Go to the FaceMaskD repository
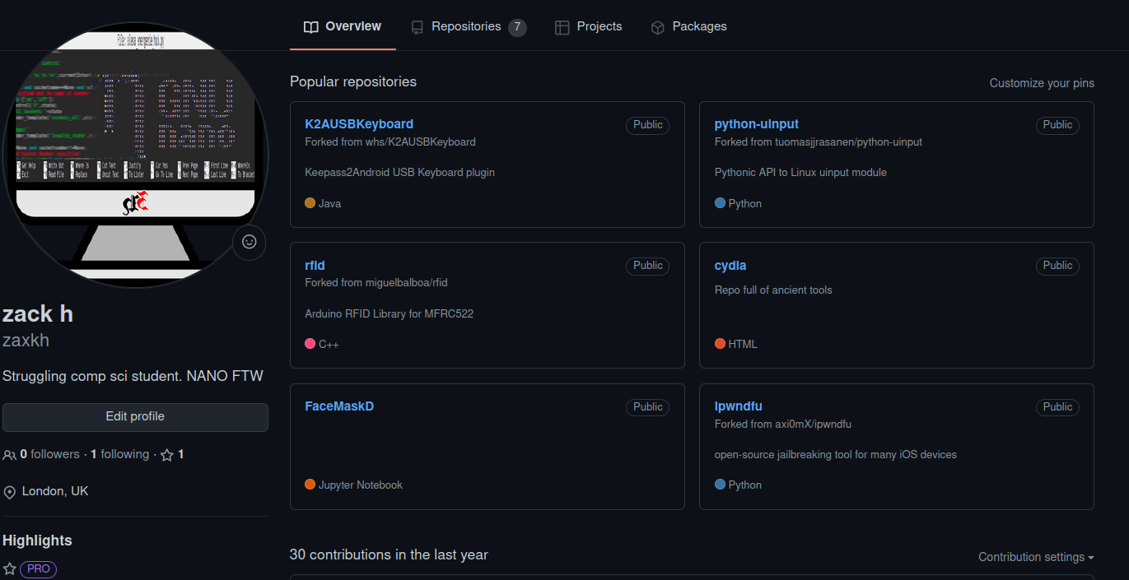1129x580 pixels. pyautogui.click(x=339, y=406)
